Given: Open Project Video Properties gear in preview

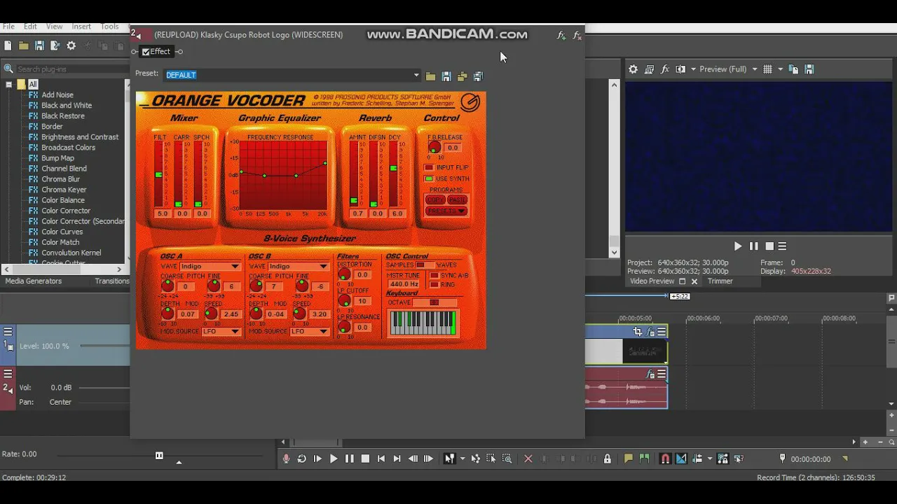Looking at the screenshot, I should click(633, 69).
